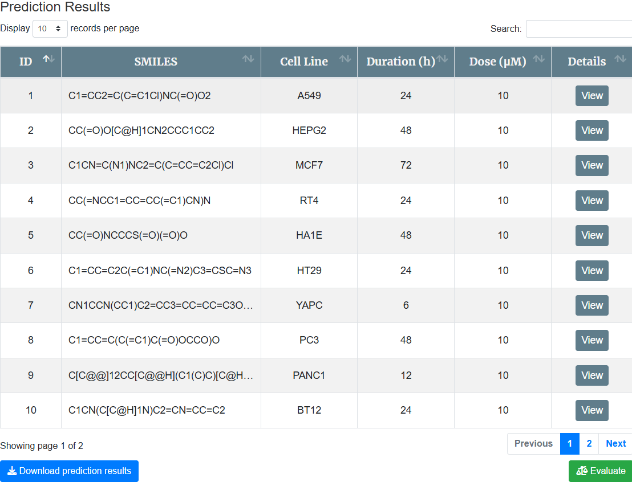Viewport: 632px width, 482px height.
Task: Sort by SMILES column arrows
Action: coord(248,59)
